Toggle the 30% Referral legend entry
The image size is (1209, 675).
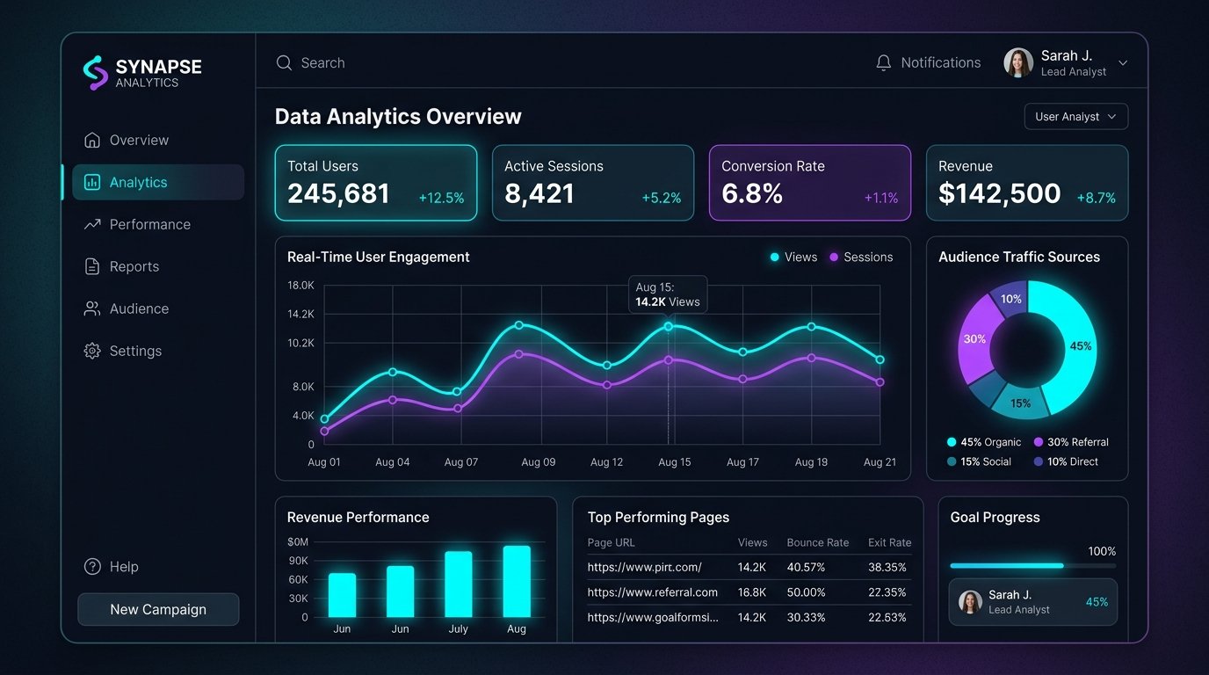1071,442
